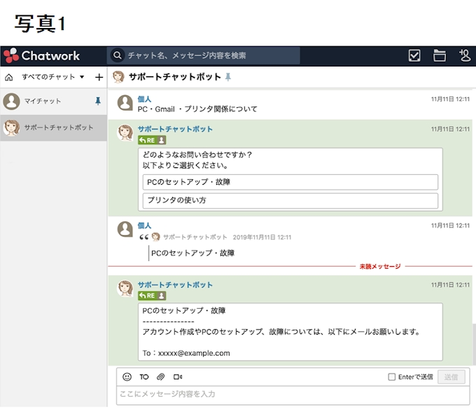Choose プリンタの使い方 option
The height and width of the screenshot is (420, 476).
(x=290, y=200)
